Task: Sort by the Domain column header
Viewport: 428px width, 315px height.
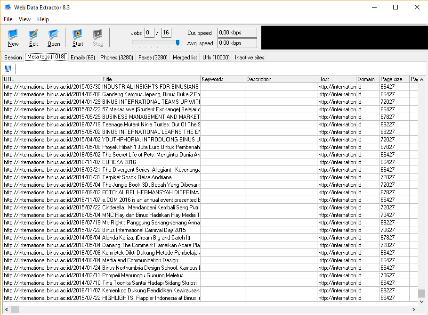Action: (368, 79)
